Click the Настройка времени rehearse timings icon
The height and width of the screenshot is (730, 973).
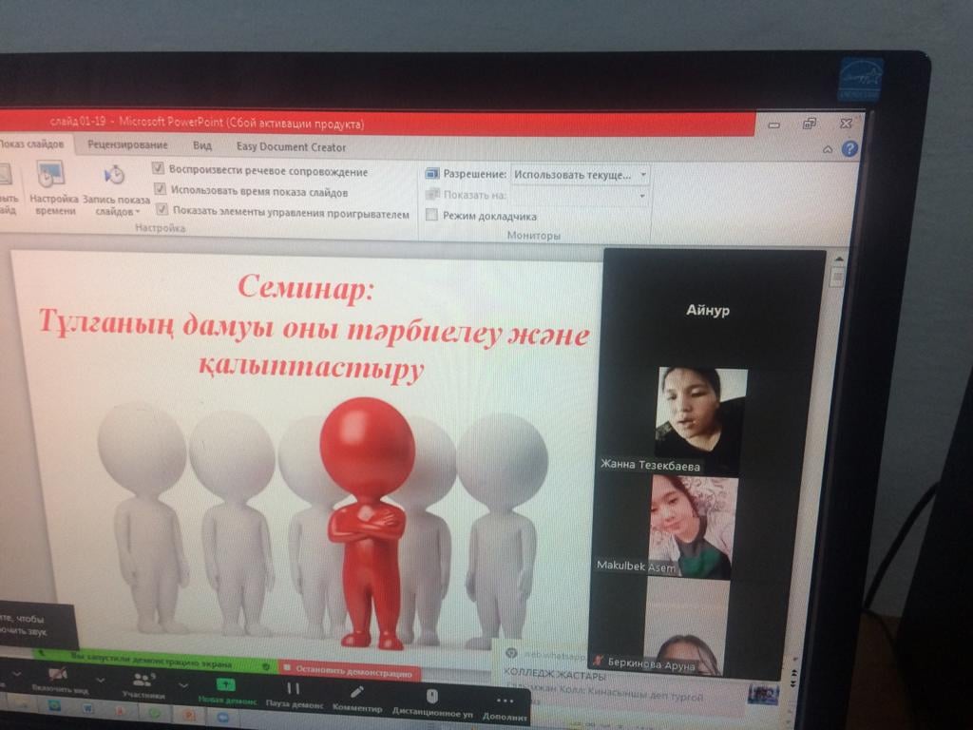coord(50,176)
